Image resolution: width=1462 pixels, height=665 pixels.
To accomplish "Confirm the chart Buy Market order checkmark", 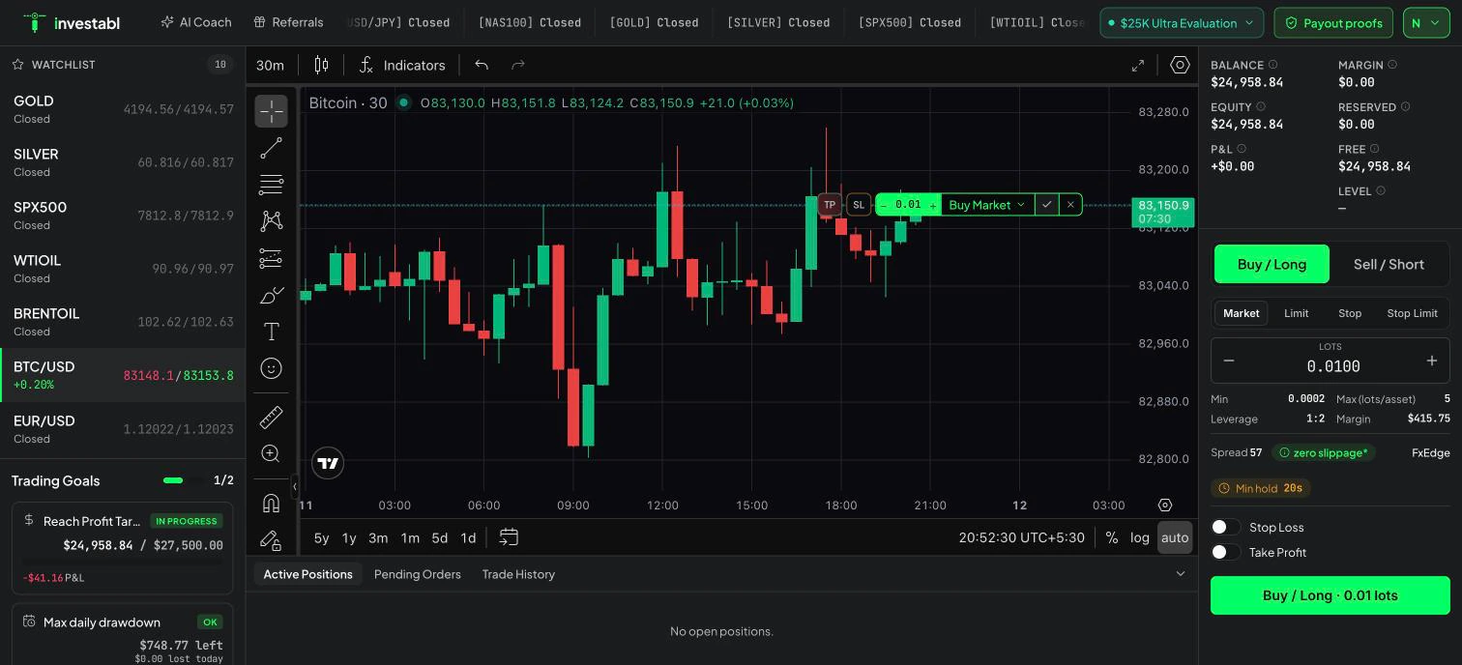I will (1046, 204).
